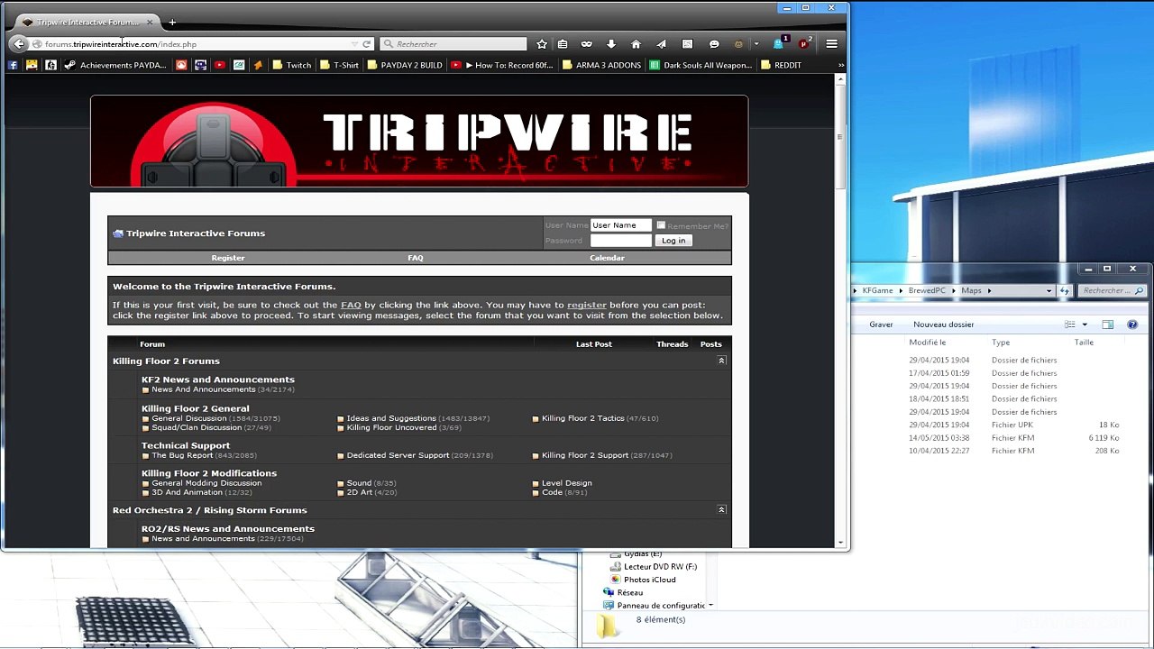Open Explorer help question mark icon
Image resolution: width=1154 pixels, height=649 pixels.
pyautogui.click(x=1132, y=324)
